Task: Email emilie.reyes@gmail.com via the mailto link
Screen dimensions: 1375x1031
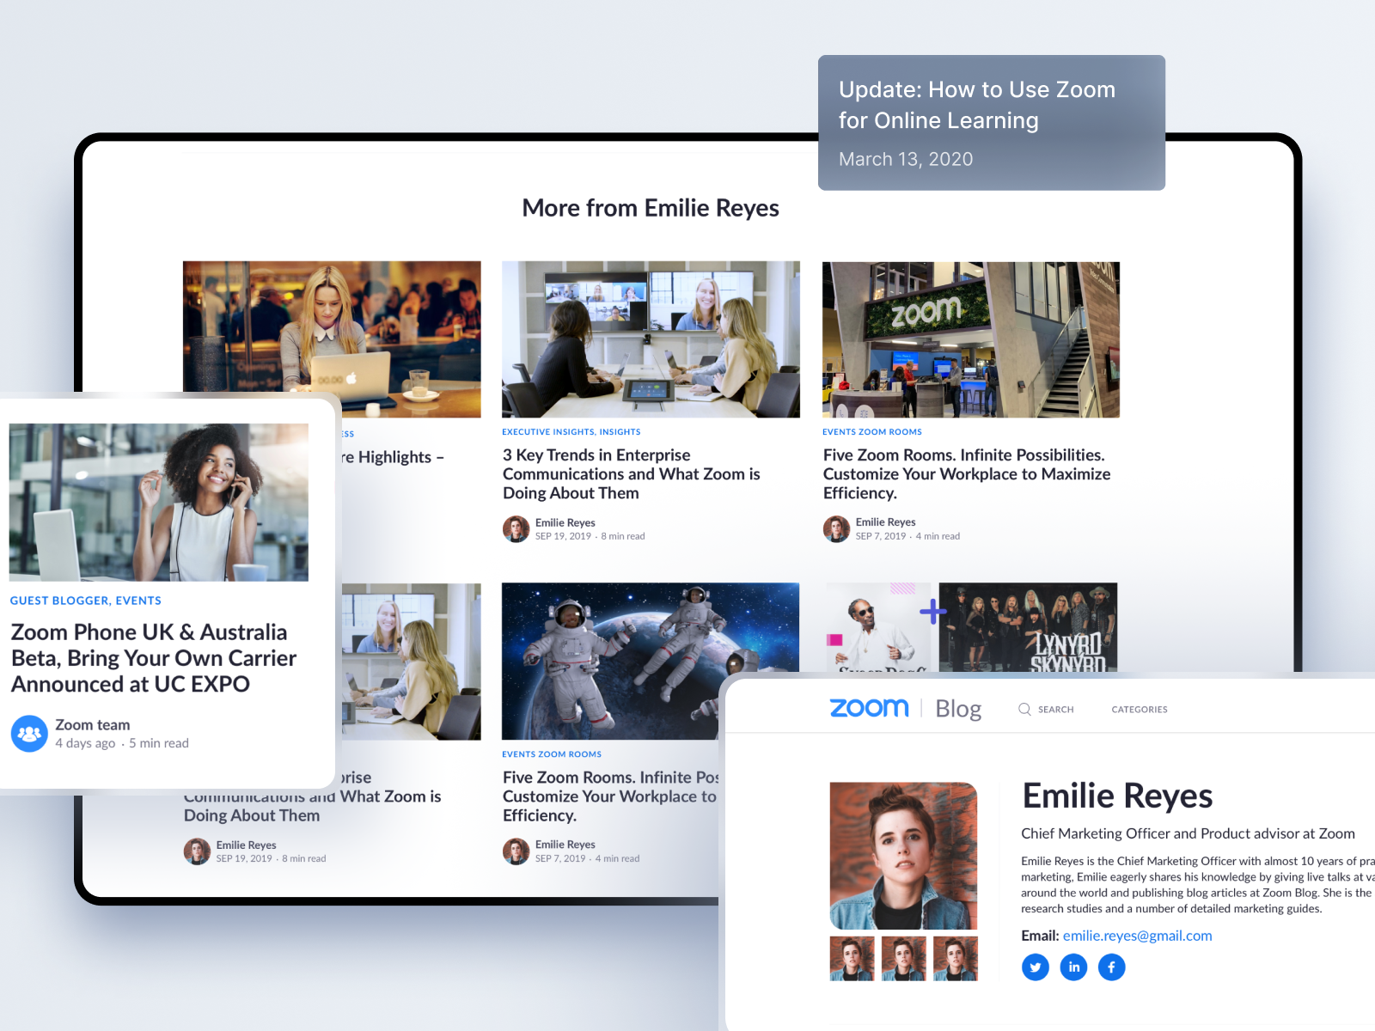Action: (1137, 936)
